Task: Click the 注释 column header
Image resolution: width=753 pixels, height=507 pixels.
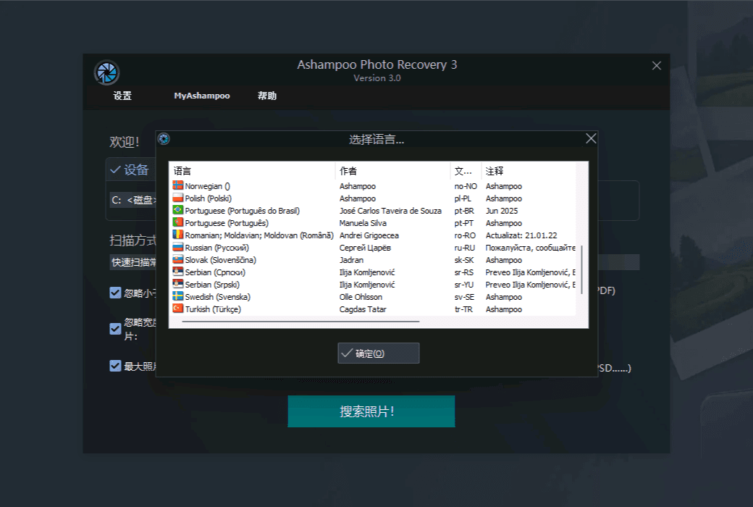Action: point(529,171)
